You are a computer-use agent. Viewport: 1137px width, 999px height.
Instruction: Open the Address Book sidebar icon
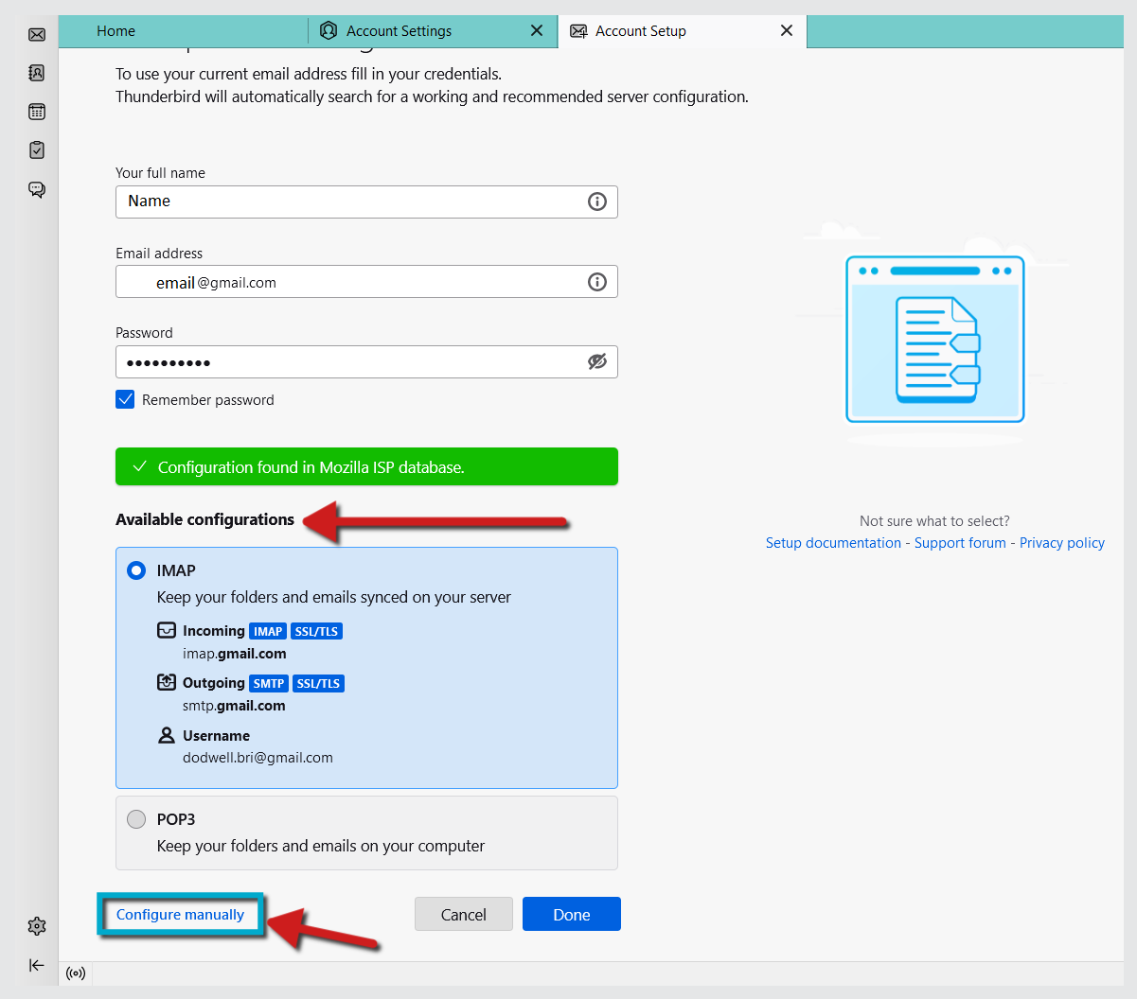(x=37, y=73)
